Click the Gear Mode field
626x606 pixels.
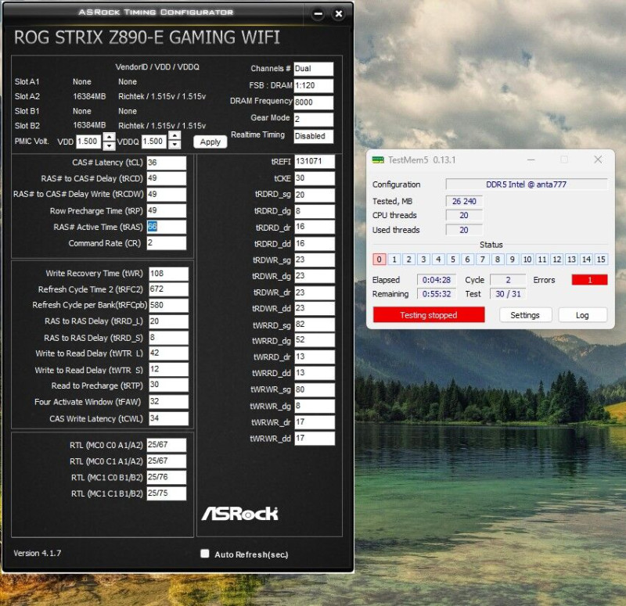[x=314, y=120]
